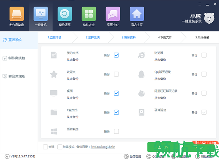
Task: Open the 制作启动盘 boot disk tool
Action: [x=17, y=16]
